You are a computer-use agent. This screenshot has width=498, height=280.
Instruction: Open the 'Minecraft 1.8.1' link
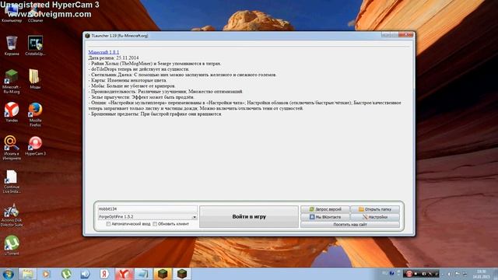pyautogui.click(x=103, y=52)
